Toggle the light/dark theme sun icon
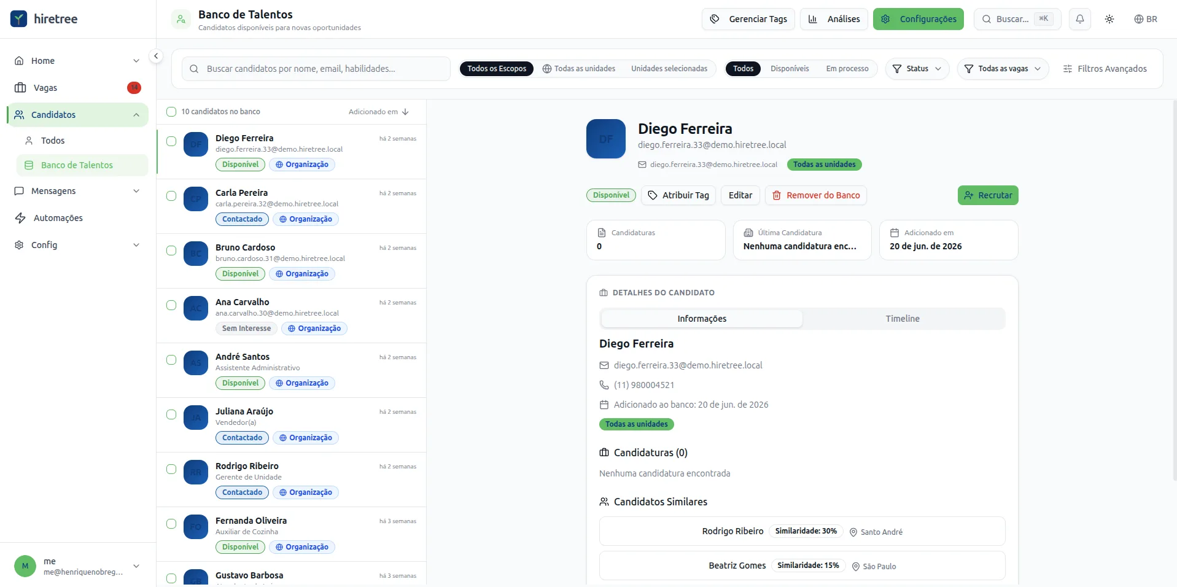The height and width of the screenshot is (587, 1177). 1109,19
